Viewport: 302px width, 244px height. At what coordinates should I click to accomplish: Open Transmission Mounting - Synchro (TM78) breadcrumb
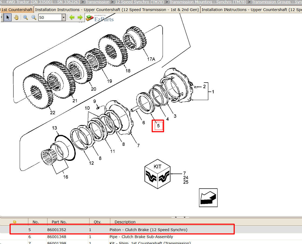[208, 2]
